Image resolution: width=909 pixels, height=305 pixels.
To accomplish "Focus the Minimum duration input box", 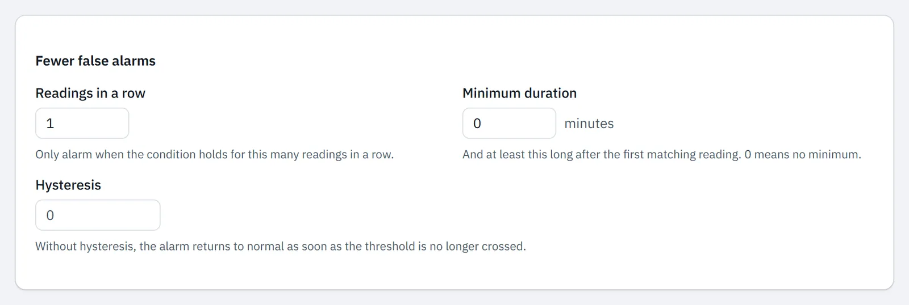I will click(509, 123).
